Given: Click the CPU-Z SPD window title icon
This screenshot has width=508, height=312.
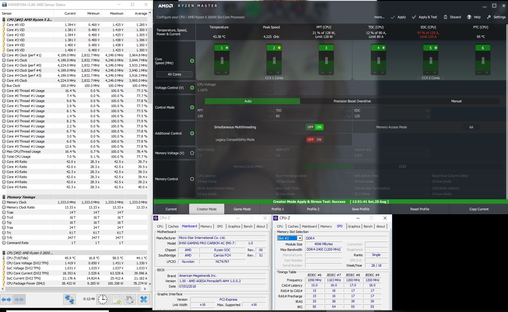Looking at the screenshot, I should pyautogui.click(x=276, y=218).
